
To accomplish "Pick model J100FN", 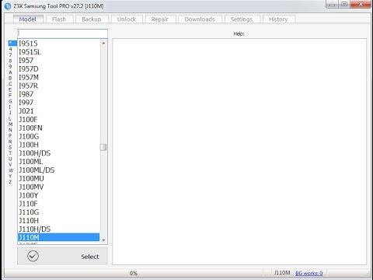I will (x=59, y=128).
